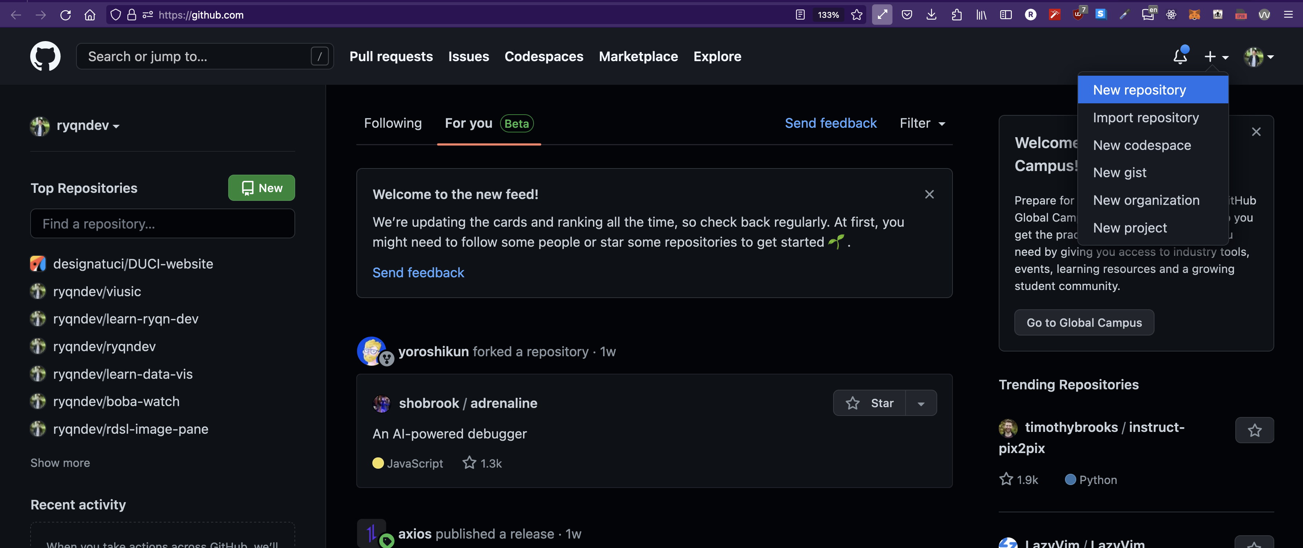The width and height of the screenshot is (1303, 548).
Task: Open the yoroshikun profile link
Action: [x=433, y=352]
